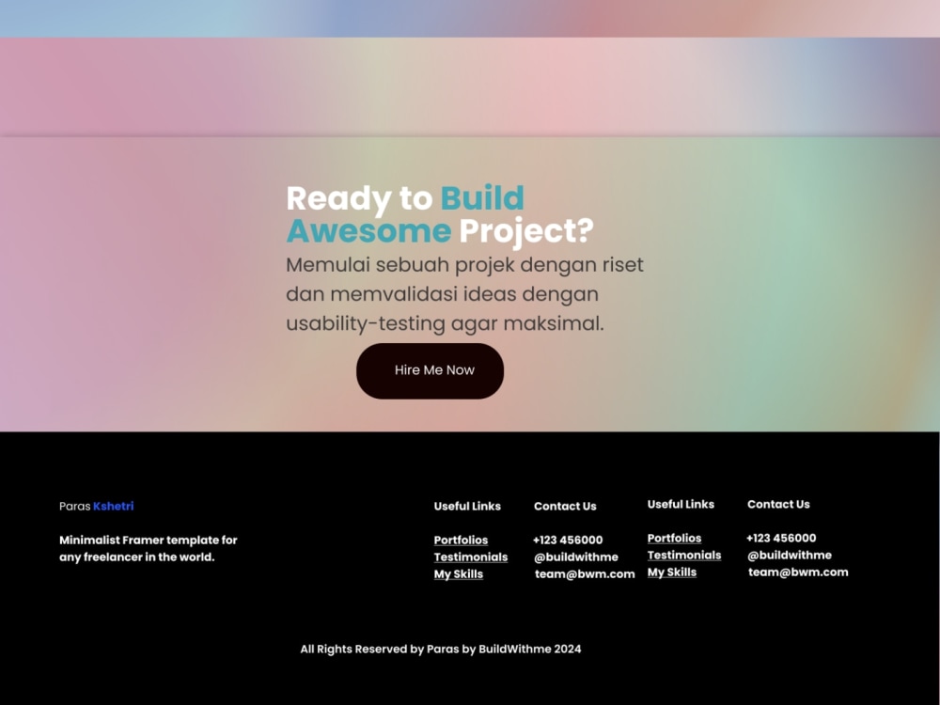Click team@bwm.com in second Contact Us column

tap(798, 572)
